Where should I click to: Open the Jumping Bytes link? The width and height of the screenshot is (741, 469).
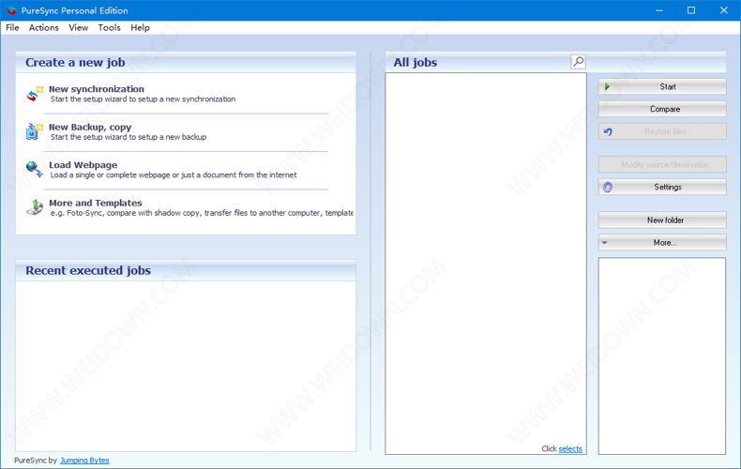[84, 460]
